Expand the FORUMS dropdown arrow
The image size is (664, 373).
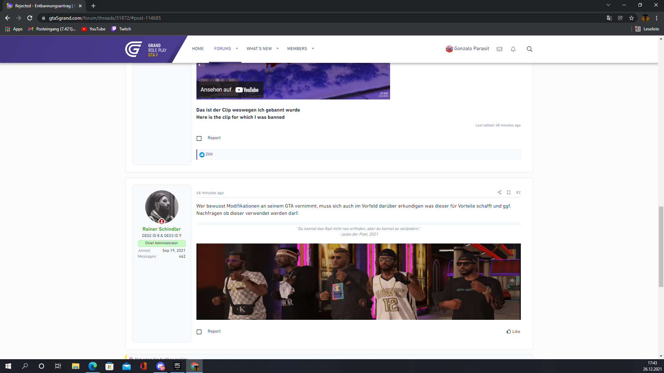[x=237, y=49]
